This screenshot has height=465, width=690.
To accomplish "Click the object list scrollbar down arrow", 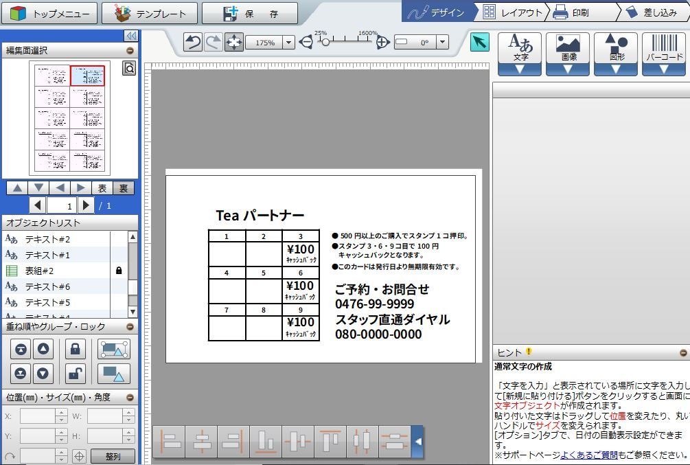I will 133,312.
